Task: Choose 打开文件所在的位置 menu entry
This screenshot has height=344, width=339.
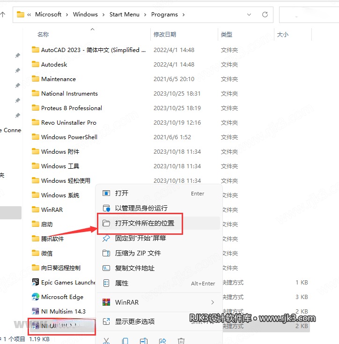Action: pos(158,223)
